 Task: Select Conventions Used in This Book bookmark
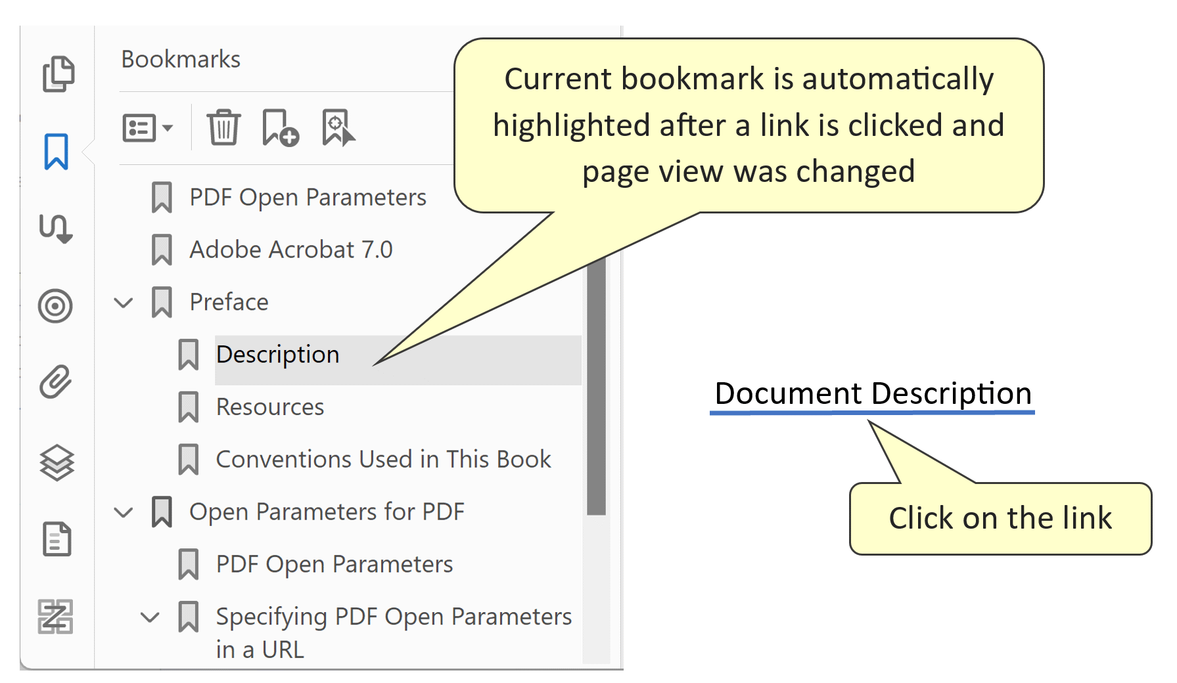click(382, 459)
